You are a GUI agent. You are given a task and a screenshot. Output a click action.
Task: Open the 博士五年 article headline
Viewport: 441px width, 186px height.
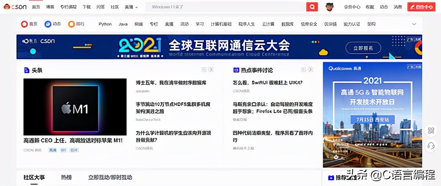(171, 83)
